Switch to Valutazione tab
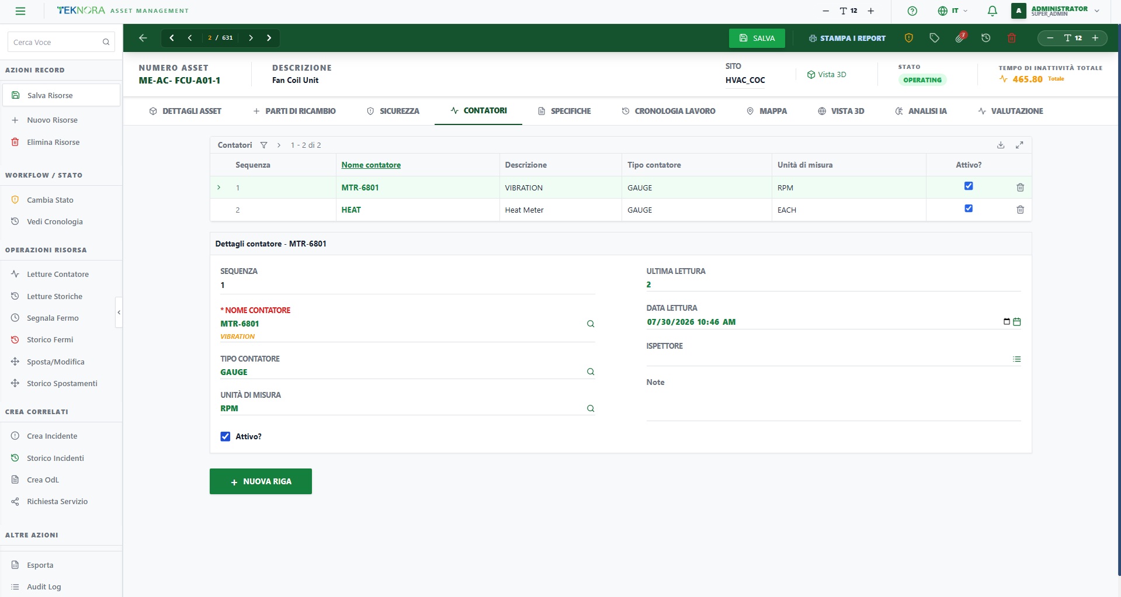This screenshot has height=597, width=1121. (x=1011, y=111)
